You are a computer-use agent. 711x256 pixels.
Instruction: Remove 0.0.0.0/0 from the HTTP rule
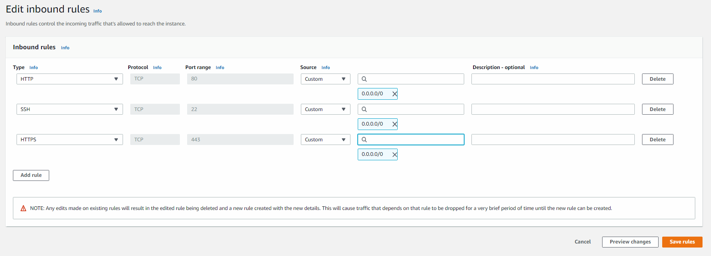(394, 94)
